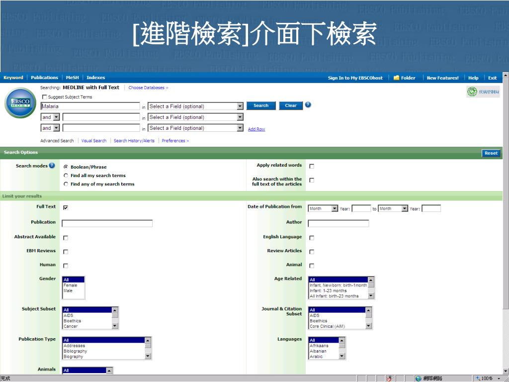
Task: Open Select a Field dropdown in third row
Action: [x=196, y=128]
